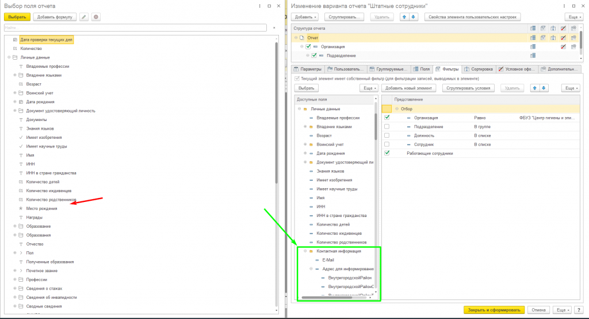Toggle the own filter checkbox for the current element
The image size is (589, 319).
click(x=297, y=79)
